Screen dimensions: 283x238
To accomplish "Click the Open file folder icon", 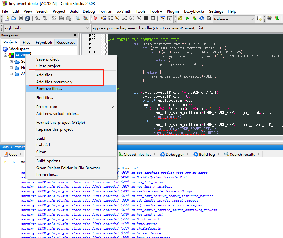I will coord(14,18).
